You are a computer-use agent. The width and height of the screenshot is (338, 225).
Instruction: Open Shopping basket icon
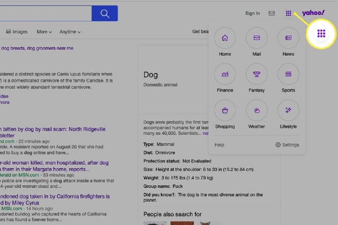tap(225, 111)
